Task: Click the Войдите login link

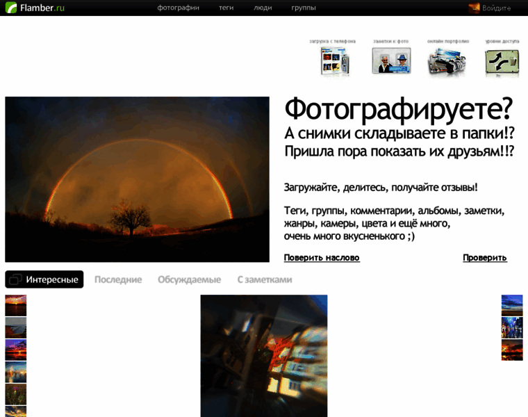Action: pyautogui.click(x=496, y=8)
